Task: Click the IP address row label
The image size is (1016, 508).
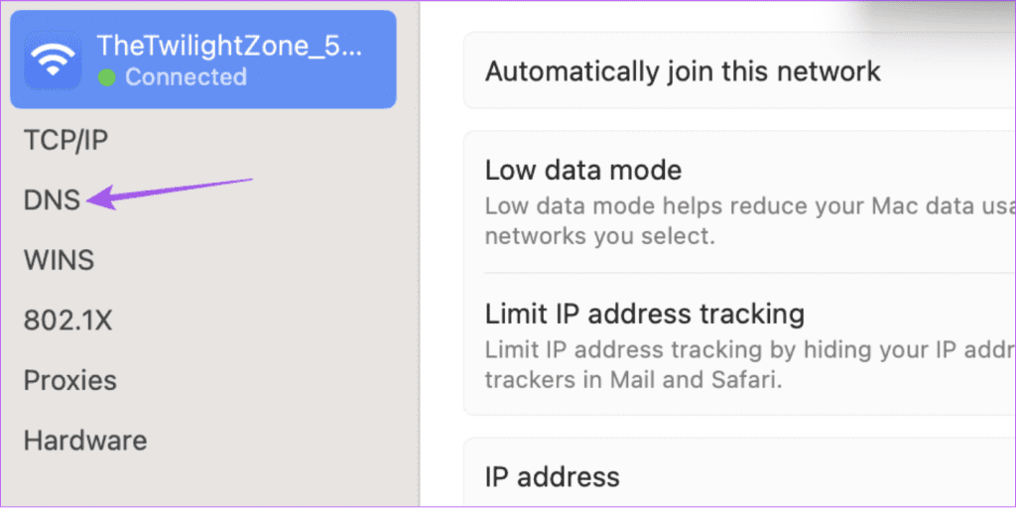Action: point(552,476)
